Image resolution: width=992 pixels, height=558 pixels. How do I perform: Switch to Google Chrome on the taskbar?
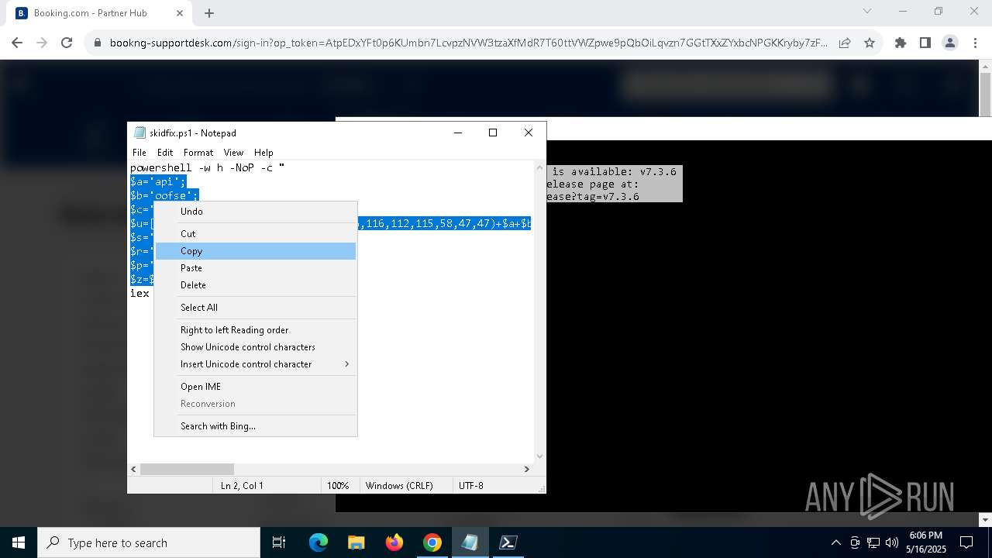point(432,542)
